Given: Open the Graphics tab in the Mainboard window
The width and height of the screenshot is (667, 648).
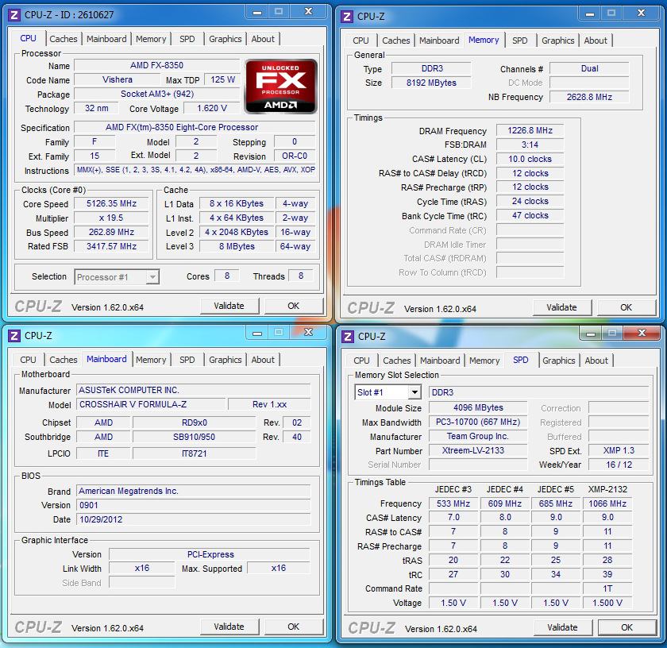Looking at the screenshot, I should pos(226,360).
